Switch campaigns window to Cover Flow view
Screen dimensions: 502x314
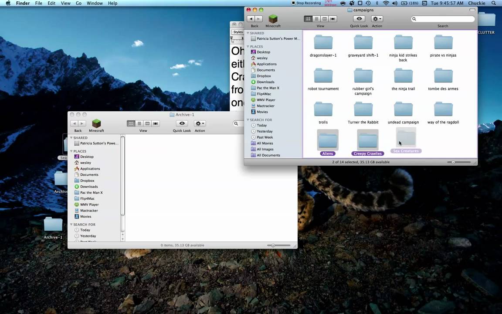pyautogui.click(x=332, y=19)
